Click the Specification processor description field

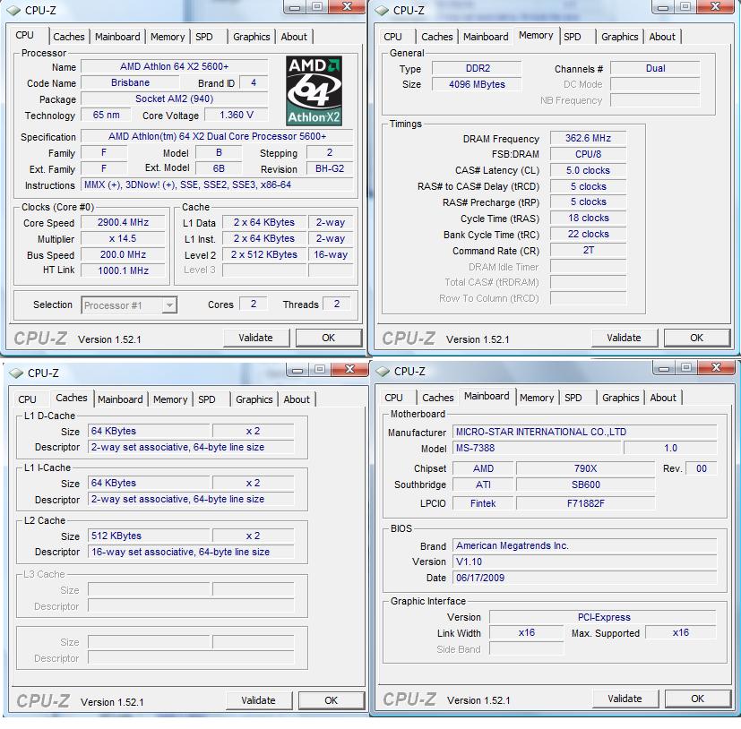coord(217,136)
